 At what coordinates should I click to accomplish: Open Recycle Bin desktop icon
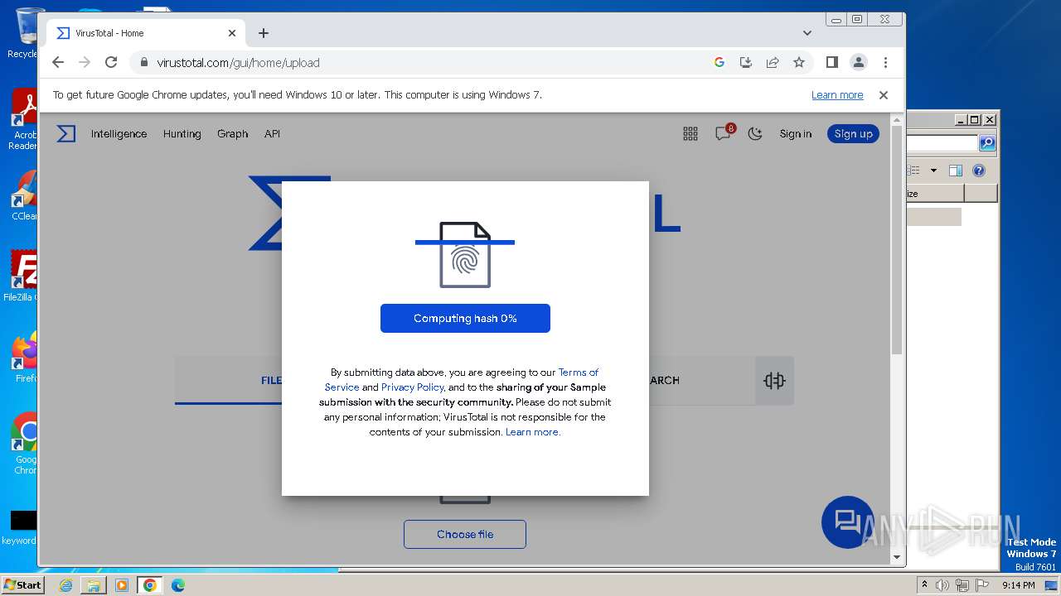coord(25,33)
